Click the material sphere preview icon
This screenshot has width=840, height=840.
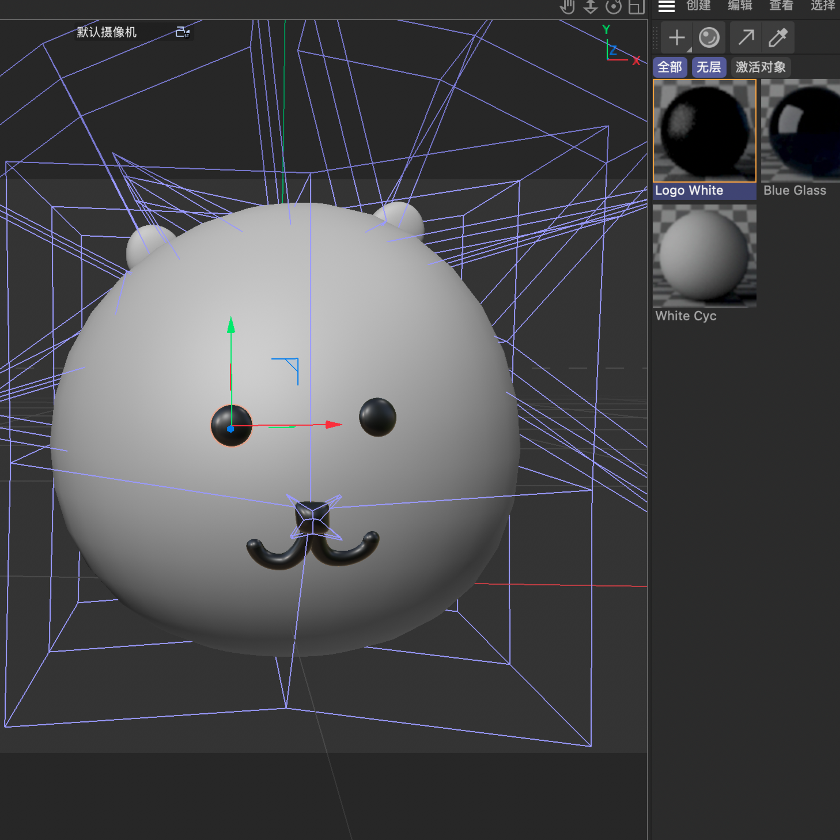pos(709,38)
